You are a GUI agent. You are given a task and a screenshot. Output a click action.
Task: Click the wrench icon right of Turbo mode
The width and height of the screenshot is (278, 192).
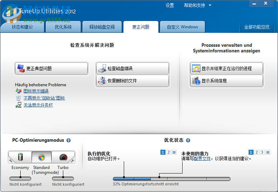(72, 161)
